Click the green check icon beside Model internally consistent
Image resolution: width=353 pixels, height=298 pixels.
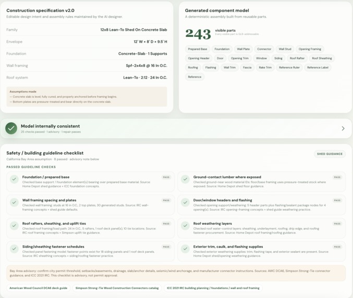pos(11,128)
